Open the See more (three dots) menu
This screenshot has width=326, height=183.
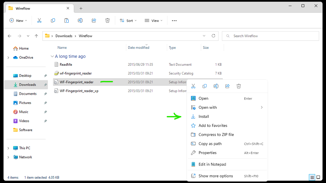(174, 20)
